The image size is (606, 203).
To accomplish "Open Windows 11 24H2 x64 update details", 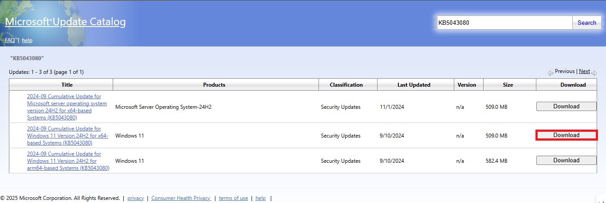I will pyautogui.click(x=67, y=136).
